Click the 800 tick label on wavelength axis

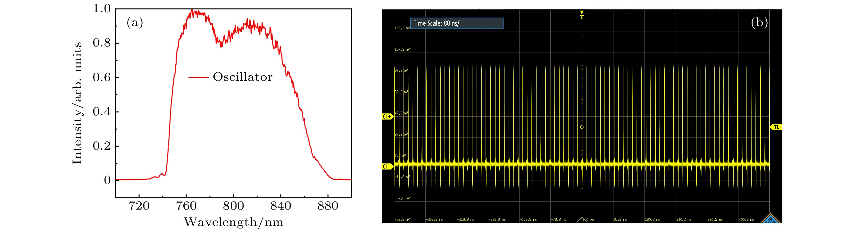(x=233, y=206)
